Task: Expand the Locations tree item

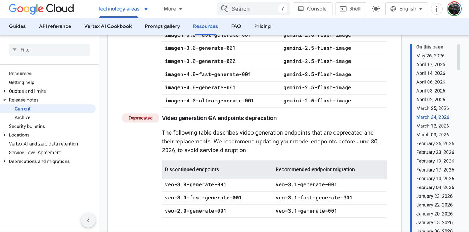Action: tap(5, 135)
